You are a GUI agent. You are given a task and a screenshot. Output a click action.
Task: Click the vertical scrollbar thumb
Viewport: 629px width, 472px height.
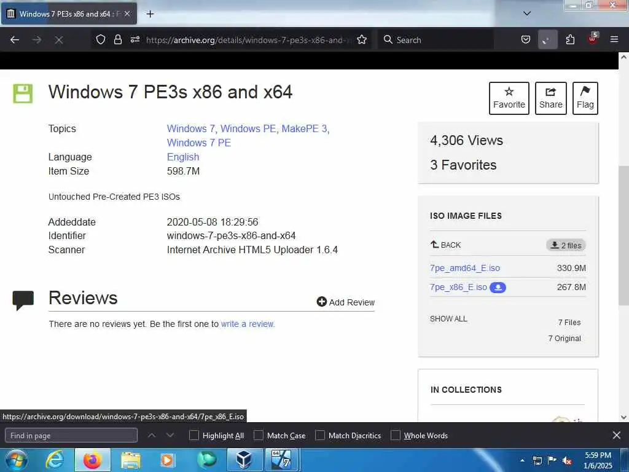[623, 235]
